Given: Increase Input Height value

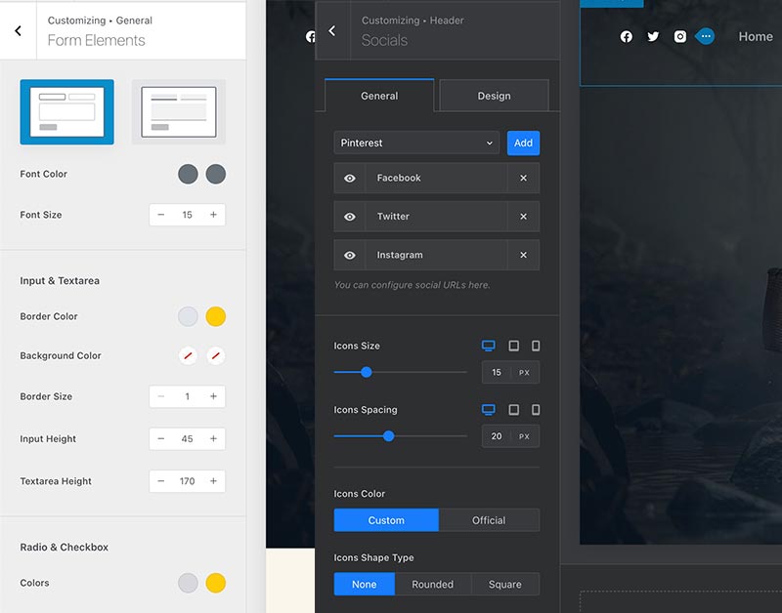Looking at the screenshot, I should coord(213,438).
